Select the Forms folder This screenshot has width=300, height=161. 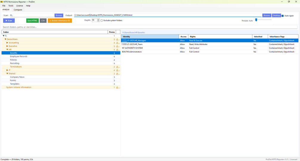[x=61, y=80]
